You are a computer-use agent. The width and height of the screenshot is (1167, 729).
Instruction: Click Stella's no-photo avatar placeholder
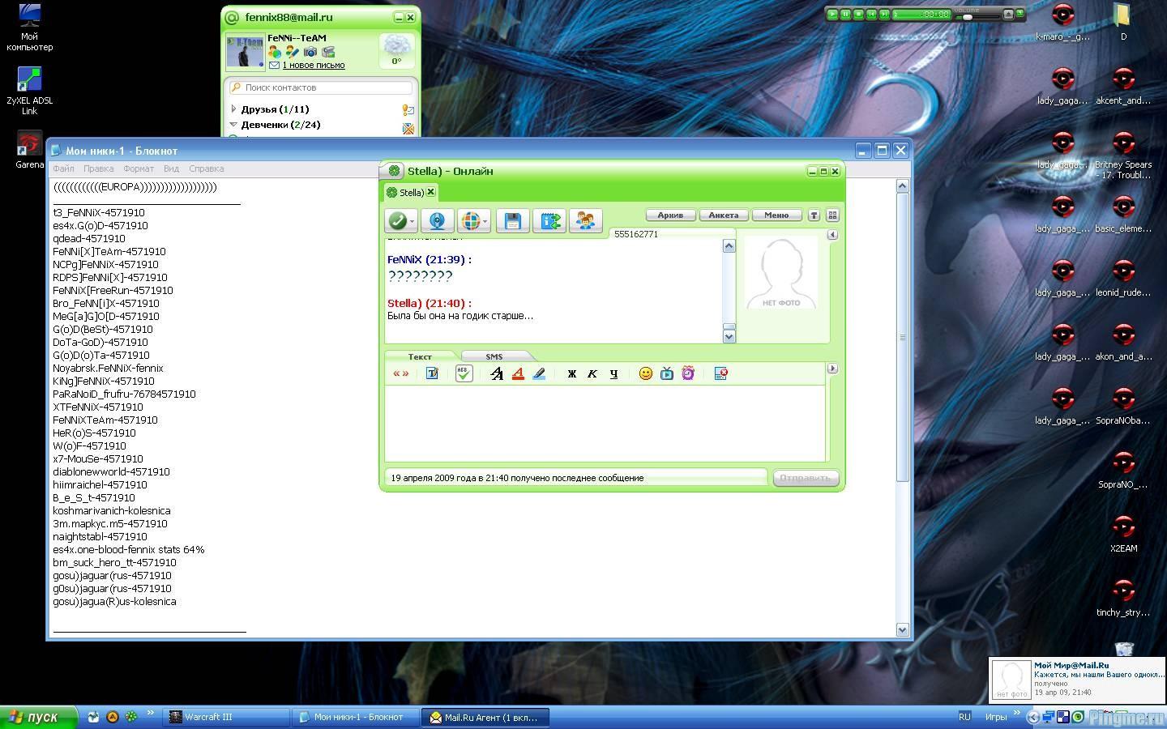click(x=780, y=272)
